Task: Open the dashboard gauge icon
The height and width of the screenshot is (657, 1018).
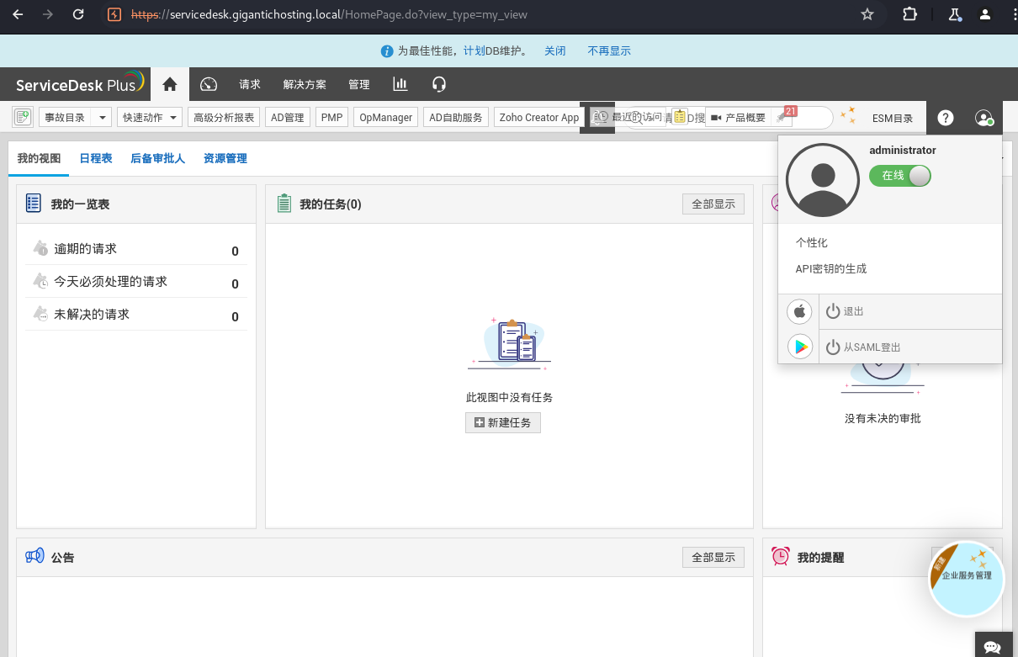Action: point(209,84)
